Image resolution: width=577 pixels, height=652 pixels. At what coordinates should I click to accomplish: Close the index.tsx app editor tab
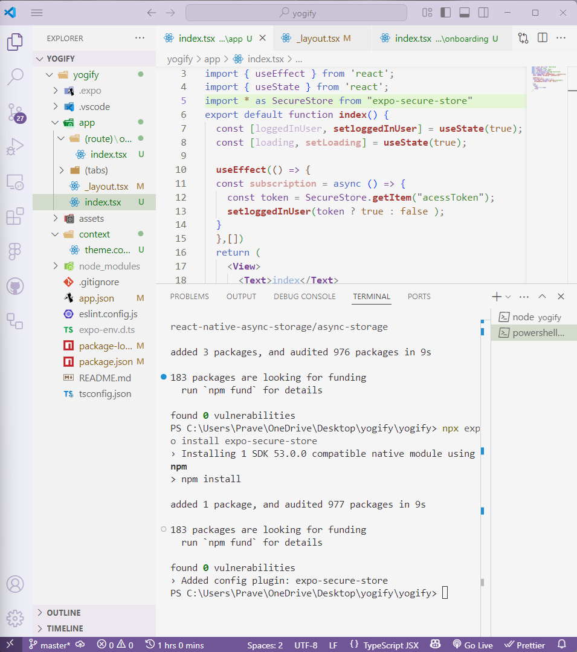pyautogui.click(x=263, y=38)
